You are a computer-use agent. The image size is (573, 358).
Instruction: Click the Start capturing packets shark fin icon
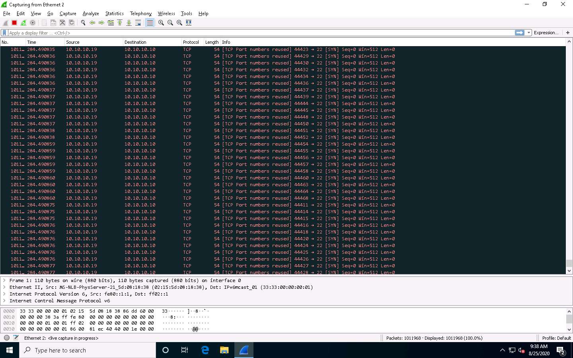click(6, 23)
